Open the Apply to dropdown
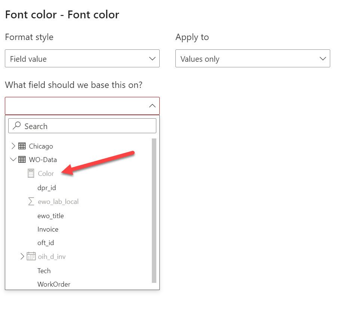Viewport: 362px width, 333px height. point(252,58)
